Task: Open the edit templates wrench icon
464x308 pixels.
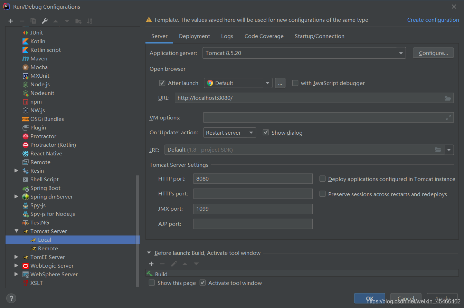Action: point(45,21)
